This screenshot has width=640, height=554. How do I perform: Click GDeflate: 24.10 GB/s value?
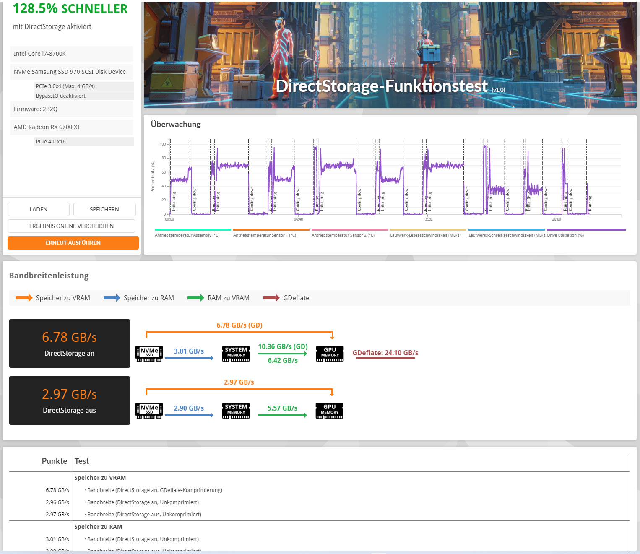tap(385, 353)
